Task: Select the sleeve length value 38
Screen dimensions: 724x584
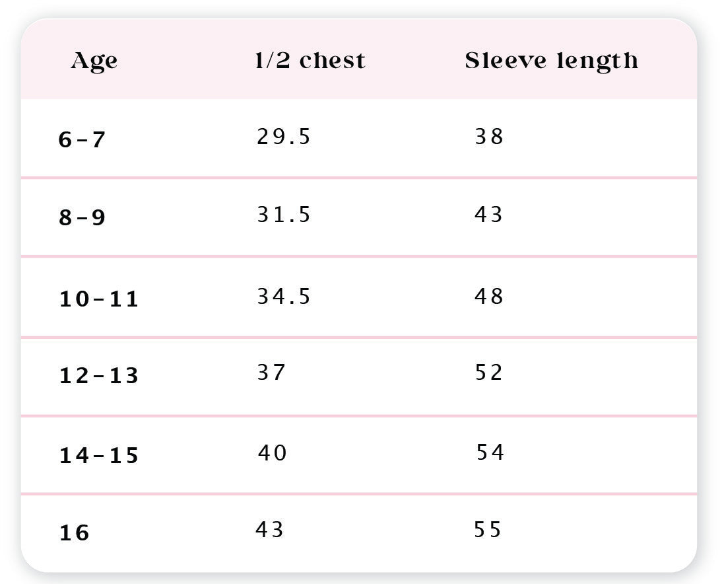Action: [489, 137]
